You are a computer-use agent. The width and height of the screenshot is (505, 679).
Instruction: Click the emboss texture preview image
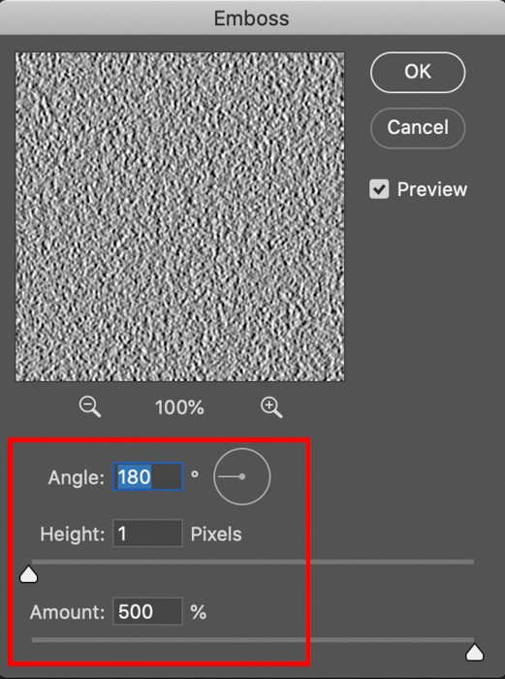180,217
